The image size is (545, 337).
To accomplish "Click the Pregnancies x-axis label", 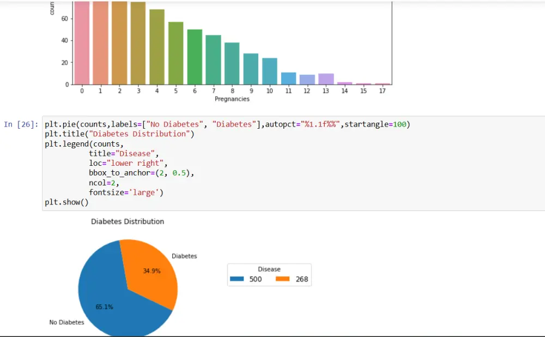I will (232, 99).
